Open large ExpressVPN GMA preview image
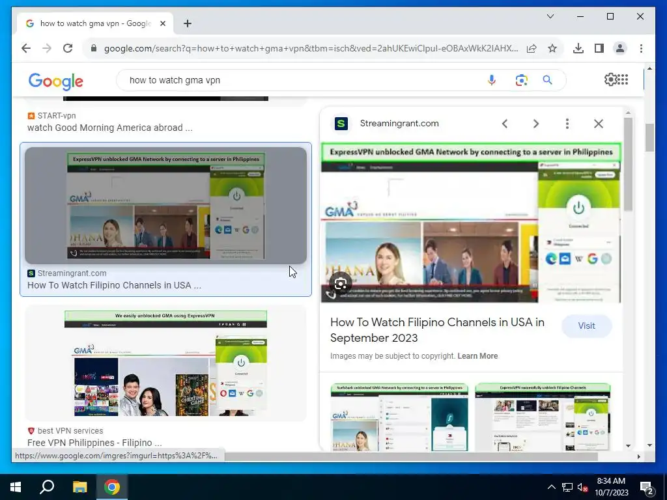667x500 pixels. 471,223
